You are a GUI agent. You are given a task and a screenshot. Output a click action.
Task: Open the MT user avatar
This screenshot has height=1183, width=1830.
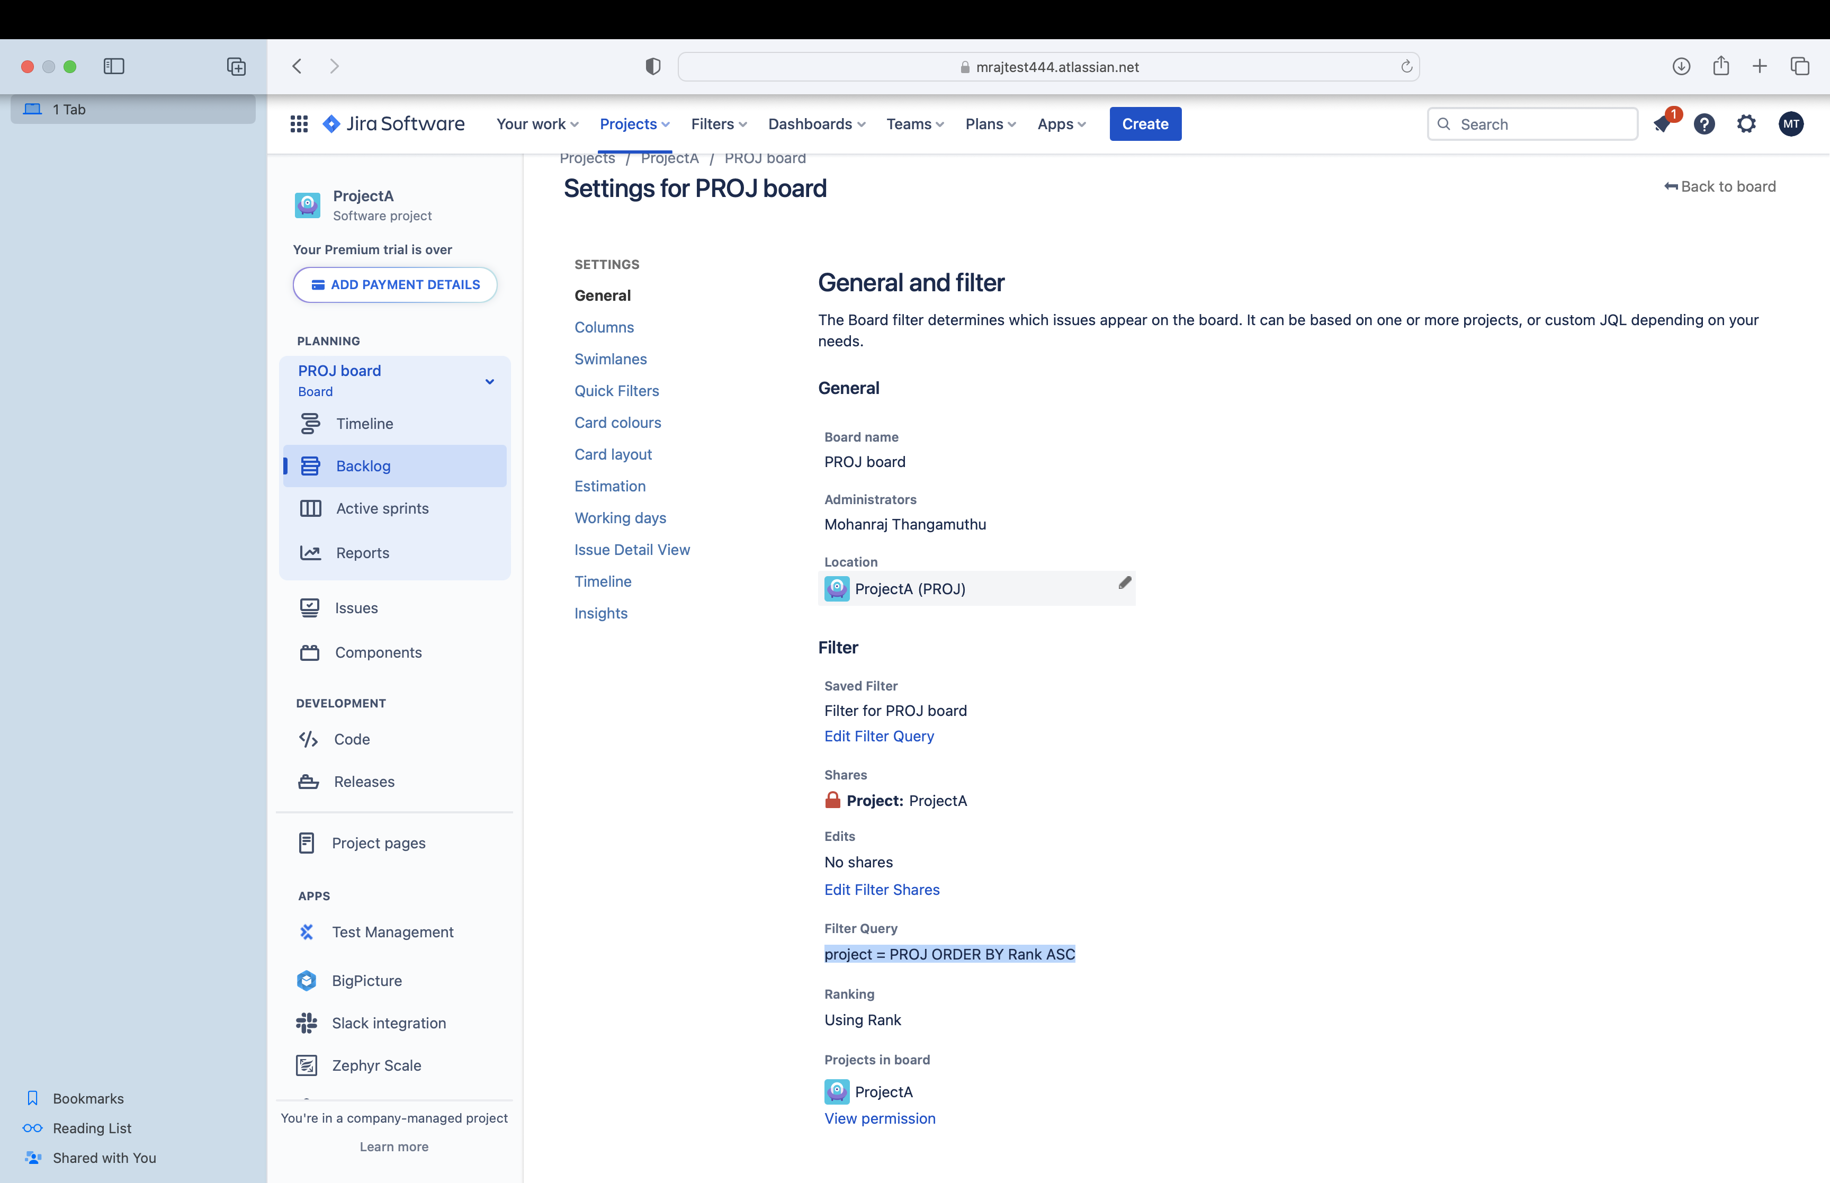click(1791, 124)
